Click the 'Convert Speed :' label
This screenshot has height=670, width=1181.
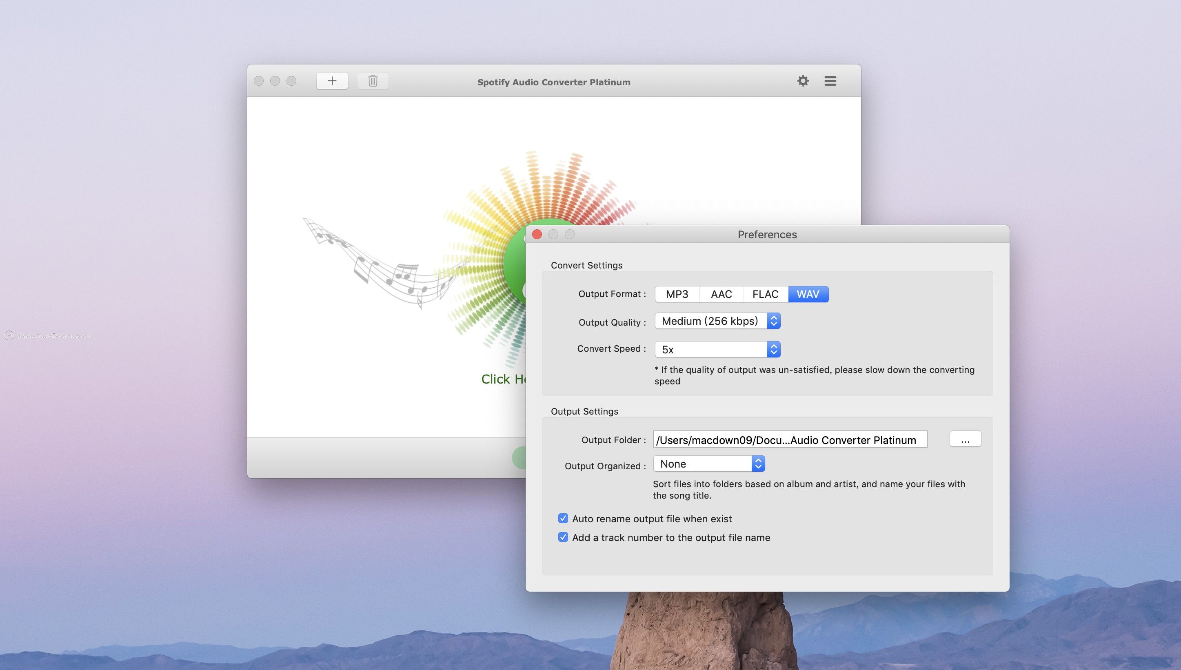pos(611,348)
